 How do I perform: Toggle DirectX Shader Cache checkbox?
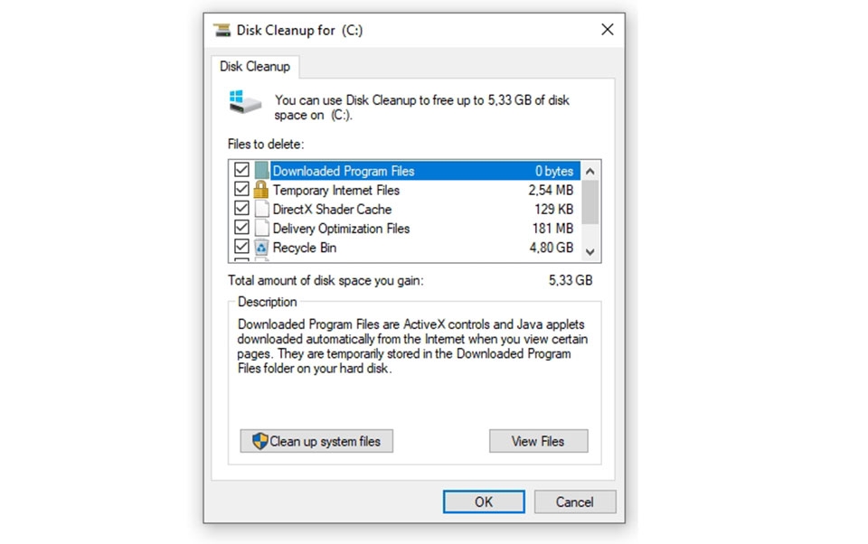click(241, 209)
